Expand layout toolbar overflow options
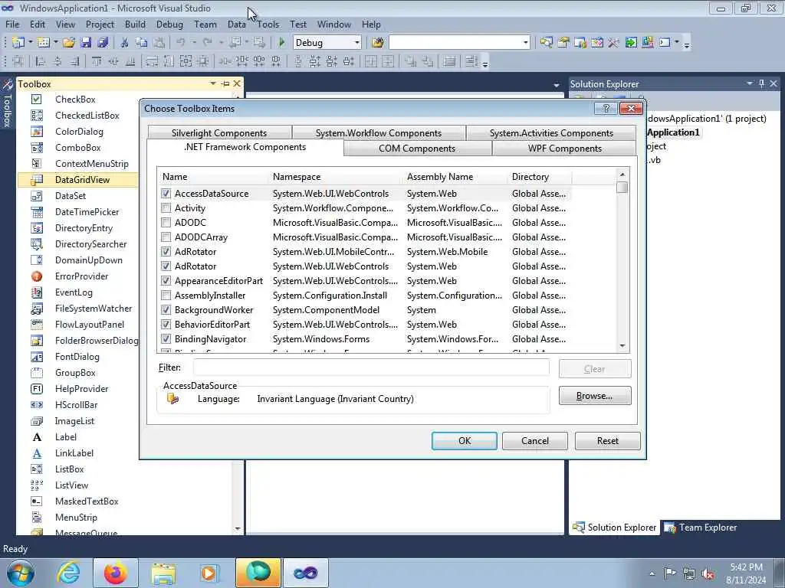 pyautogui.click(x=485, y=63)
